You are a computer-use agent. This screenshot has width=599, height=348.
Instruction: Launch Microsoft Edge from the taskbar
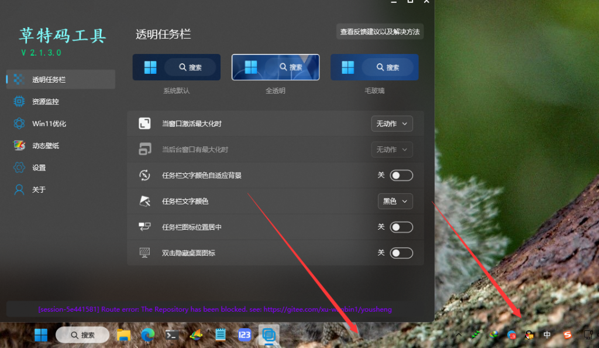[147, 335]
